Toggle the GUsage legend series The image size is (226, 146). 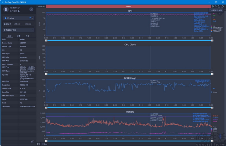pos(214,92)
